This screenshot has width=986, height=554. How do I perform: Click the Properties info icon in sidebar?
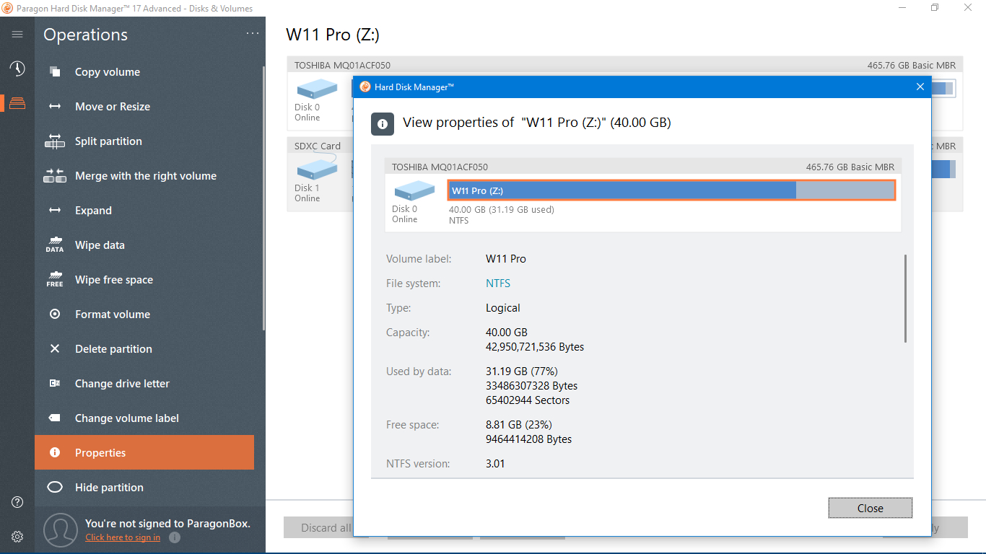click(x=55, y=452)
